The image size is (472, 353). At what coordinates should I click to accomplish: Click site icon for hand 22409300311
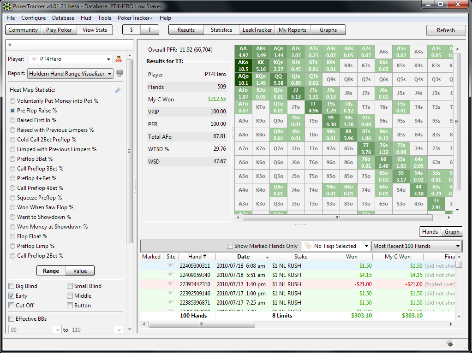point(171,266)
